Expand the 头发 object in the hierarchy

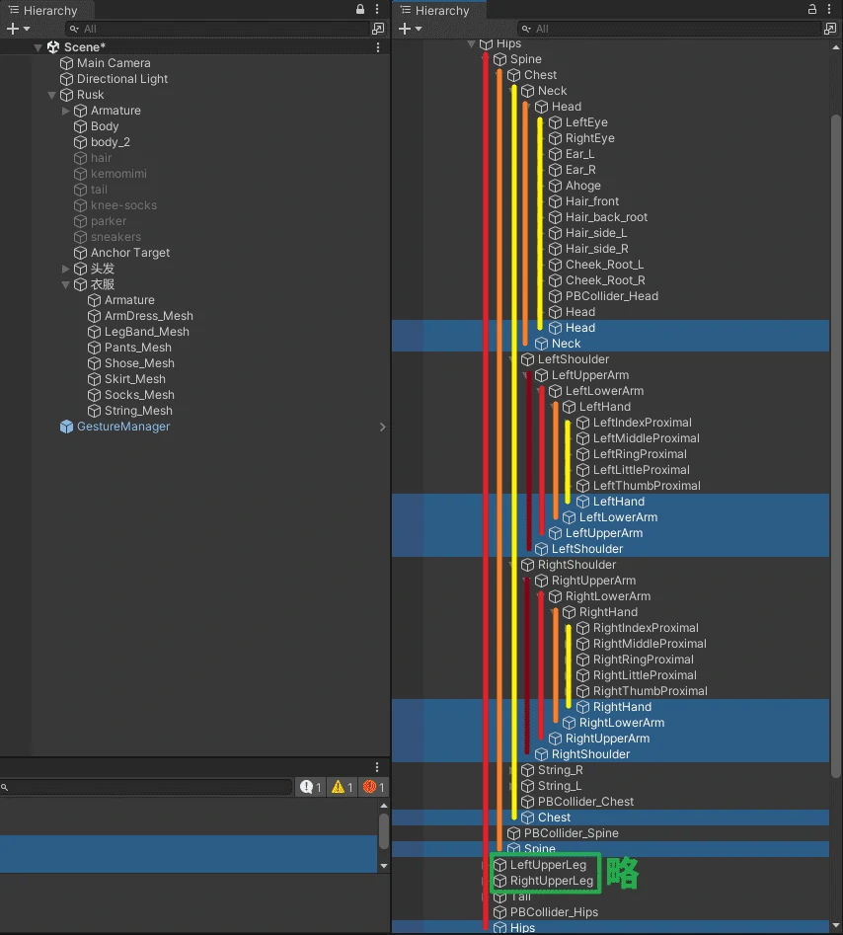point(66,269)
